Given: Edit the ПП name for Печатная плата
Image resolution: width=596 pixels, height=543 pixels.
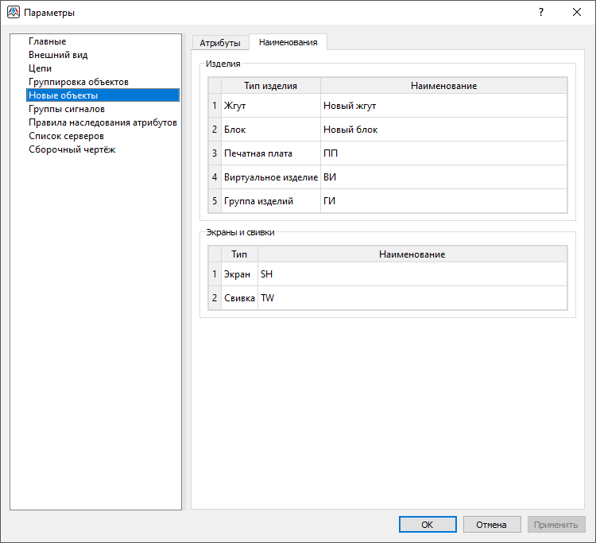Looking at the screenshot, I should (443, 153).
